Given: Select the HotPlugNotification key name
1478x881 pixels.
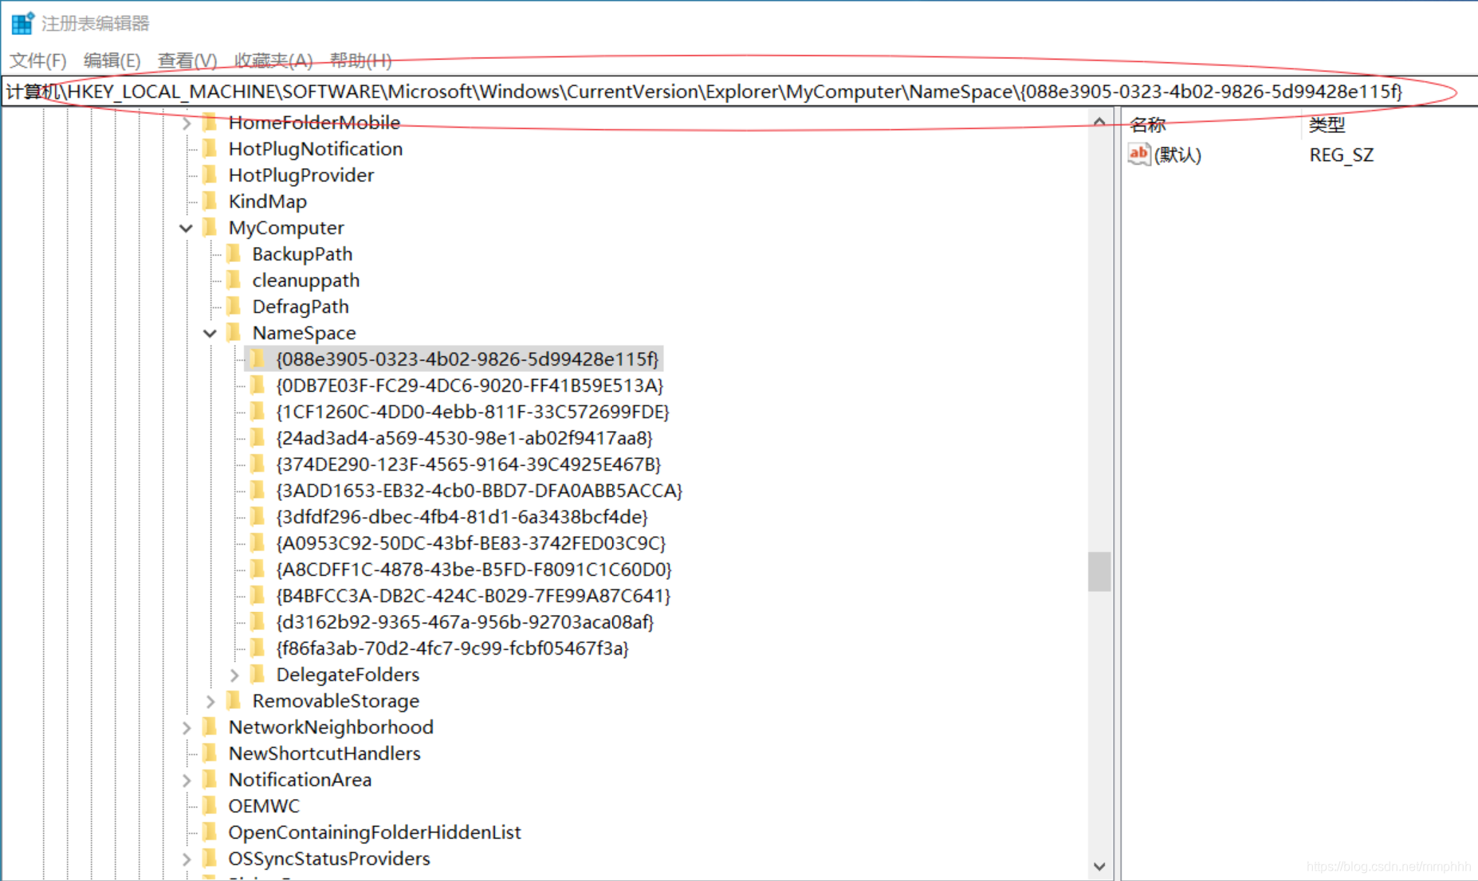Looking at the screenshot, I should click(x=316, y=149).
